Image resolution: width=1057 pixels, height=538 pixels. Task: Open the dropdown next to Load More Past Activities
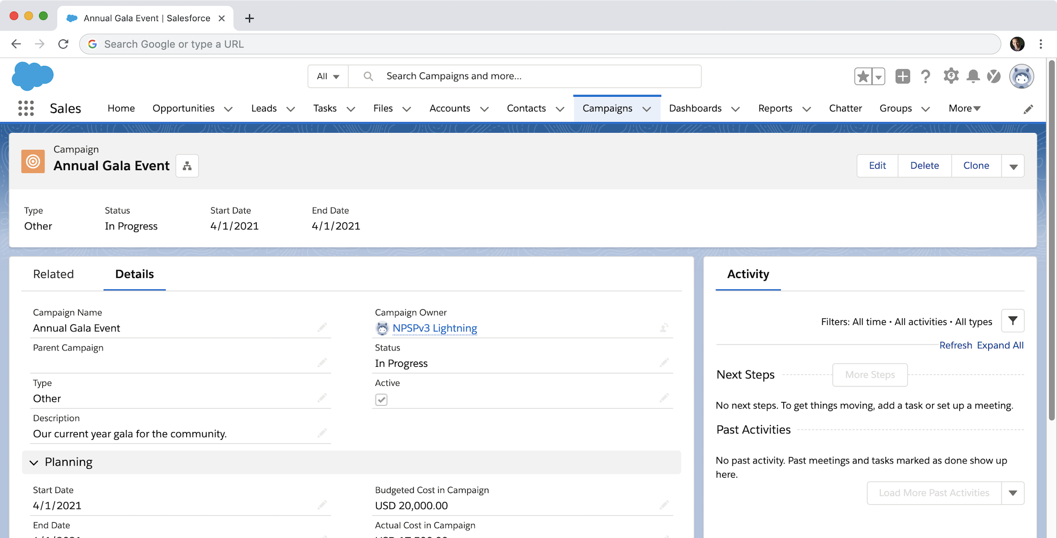tap(1013, 493)
